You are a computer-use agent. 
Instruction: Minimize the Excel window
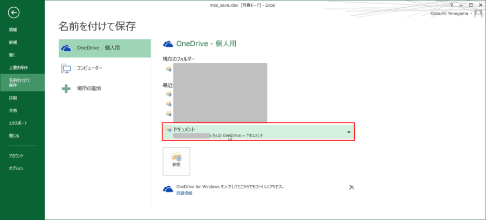click(461, 5)
